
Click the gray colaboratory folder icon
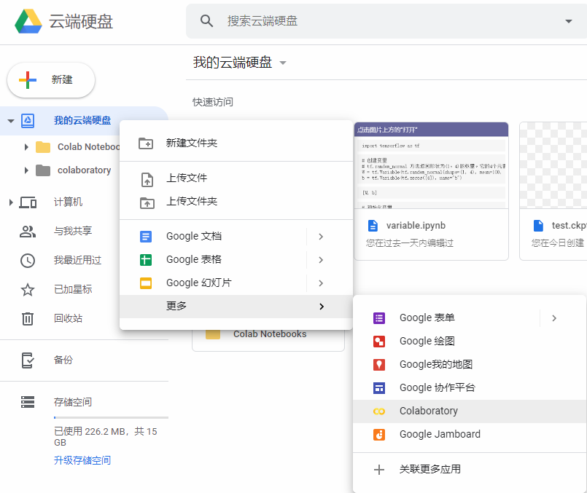pyautogui.click(x=43, y=170)
